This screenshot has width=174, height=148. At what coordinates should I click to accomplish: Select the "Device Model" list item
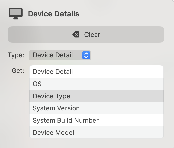click(x=53, y=133)
